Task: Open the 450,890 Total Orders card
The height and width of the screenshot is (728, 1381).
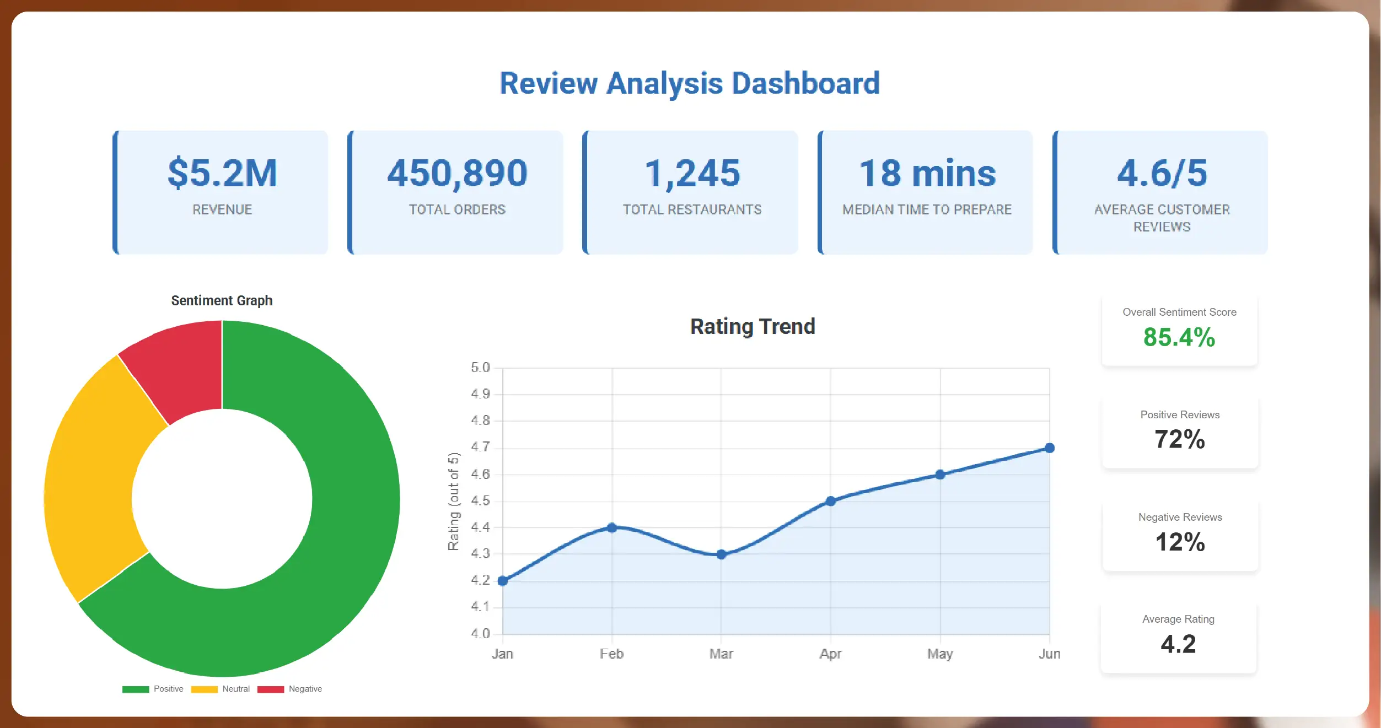Action: point(456,192)
